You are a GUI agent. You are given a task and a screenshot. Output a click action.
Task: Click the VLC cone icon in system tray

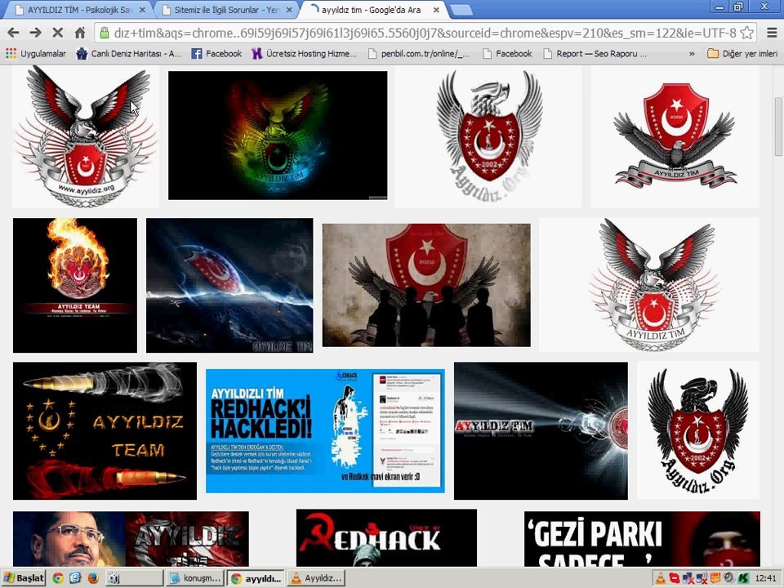pyautogui.click(x=661, y=578)
